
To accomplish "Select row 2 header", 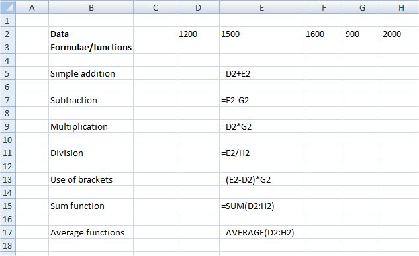I will 8,34.
